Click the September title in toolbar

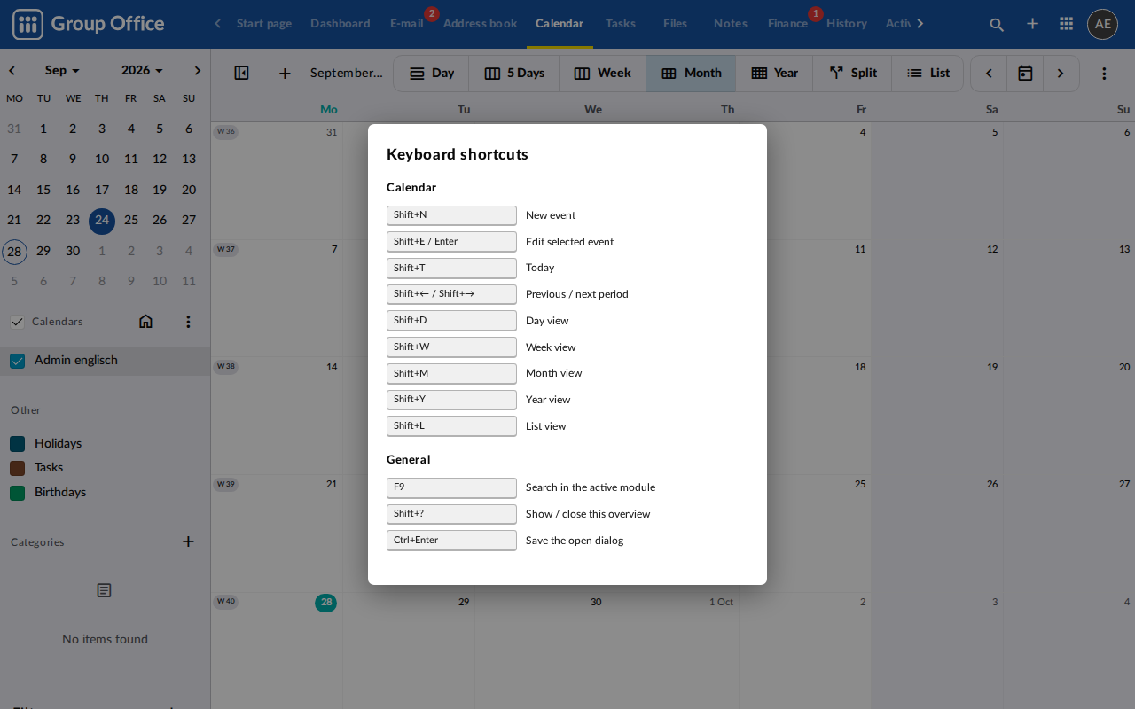click(x=347, y=73)
